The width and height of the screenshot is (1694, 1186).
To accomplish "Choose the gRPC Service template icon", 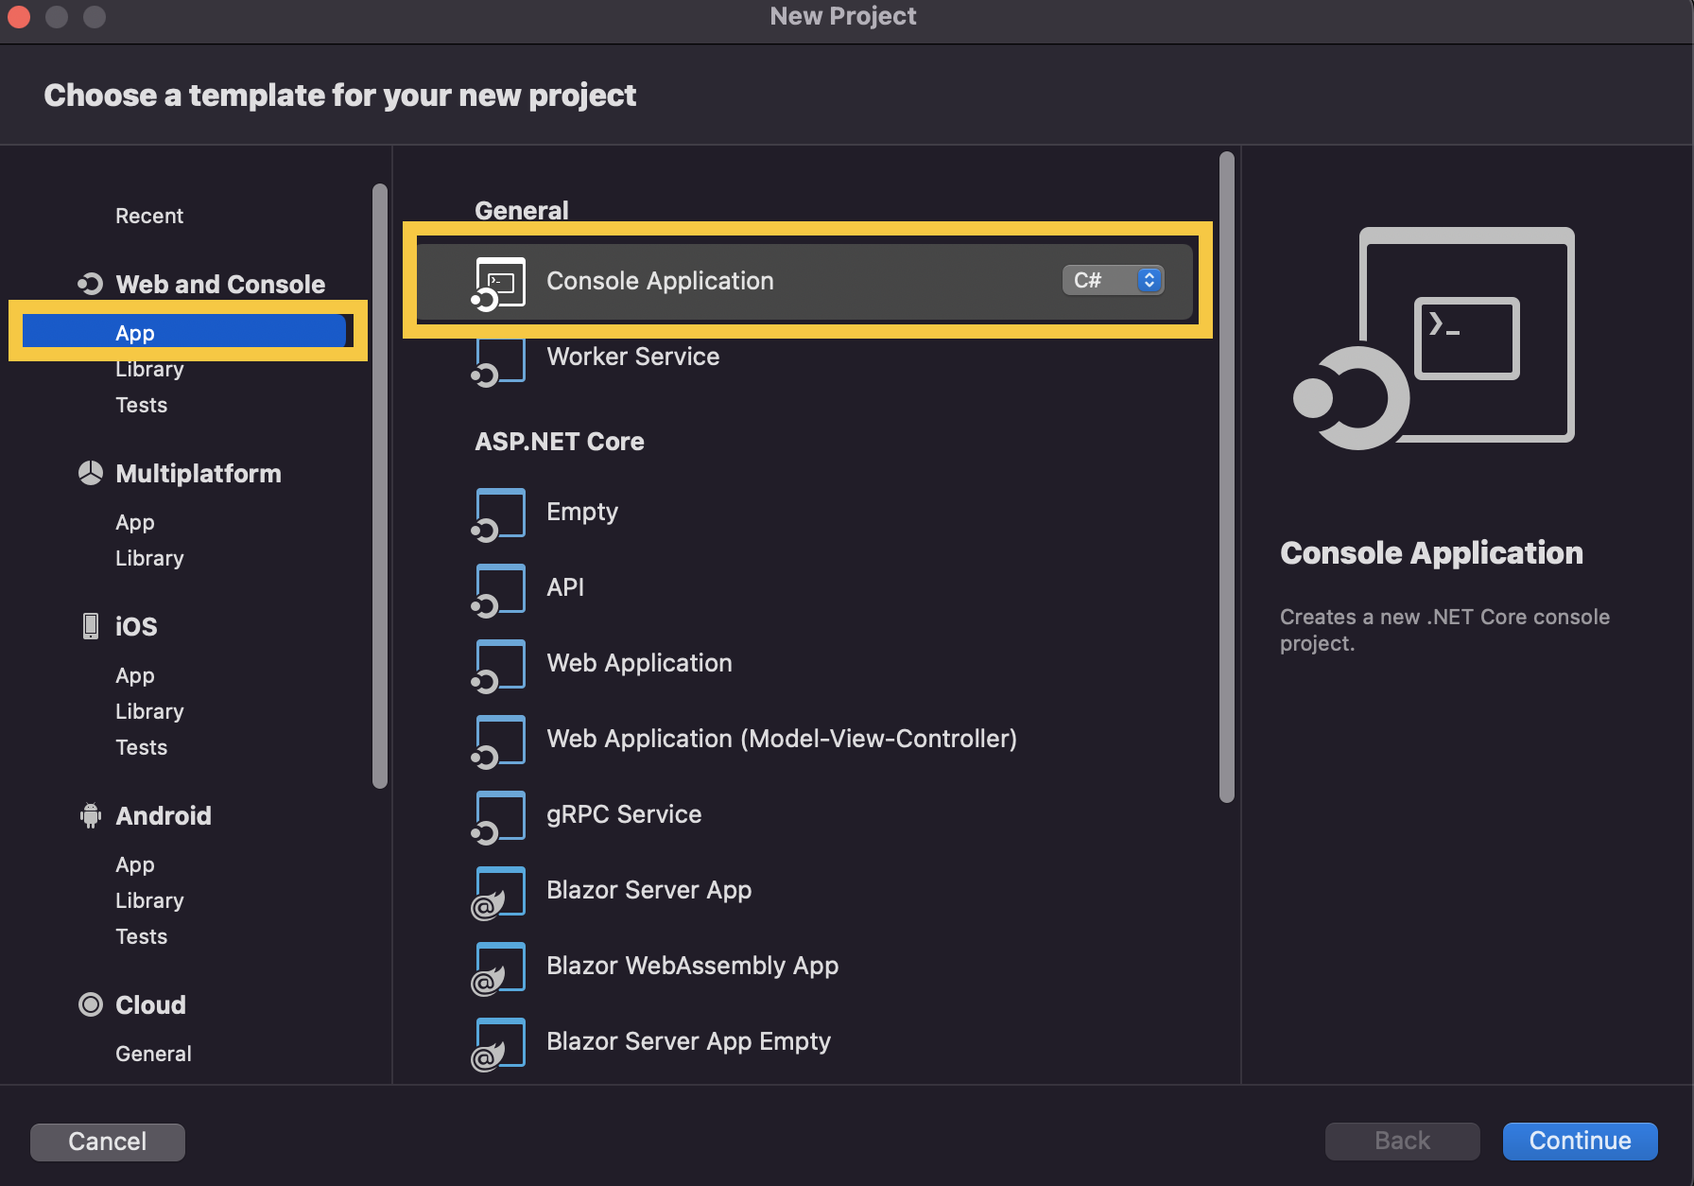I will click(499, 816).
